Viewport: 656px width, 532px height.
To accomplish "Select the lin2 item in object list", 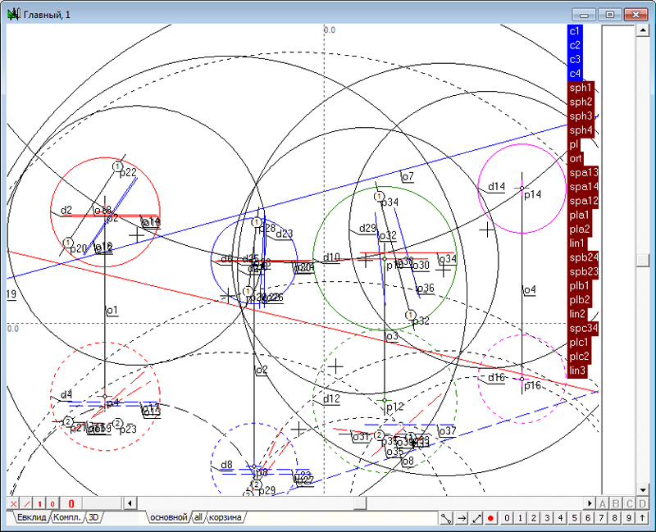I will click(x=577, y=314).
